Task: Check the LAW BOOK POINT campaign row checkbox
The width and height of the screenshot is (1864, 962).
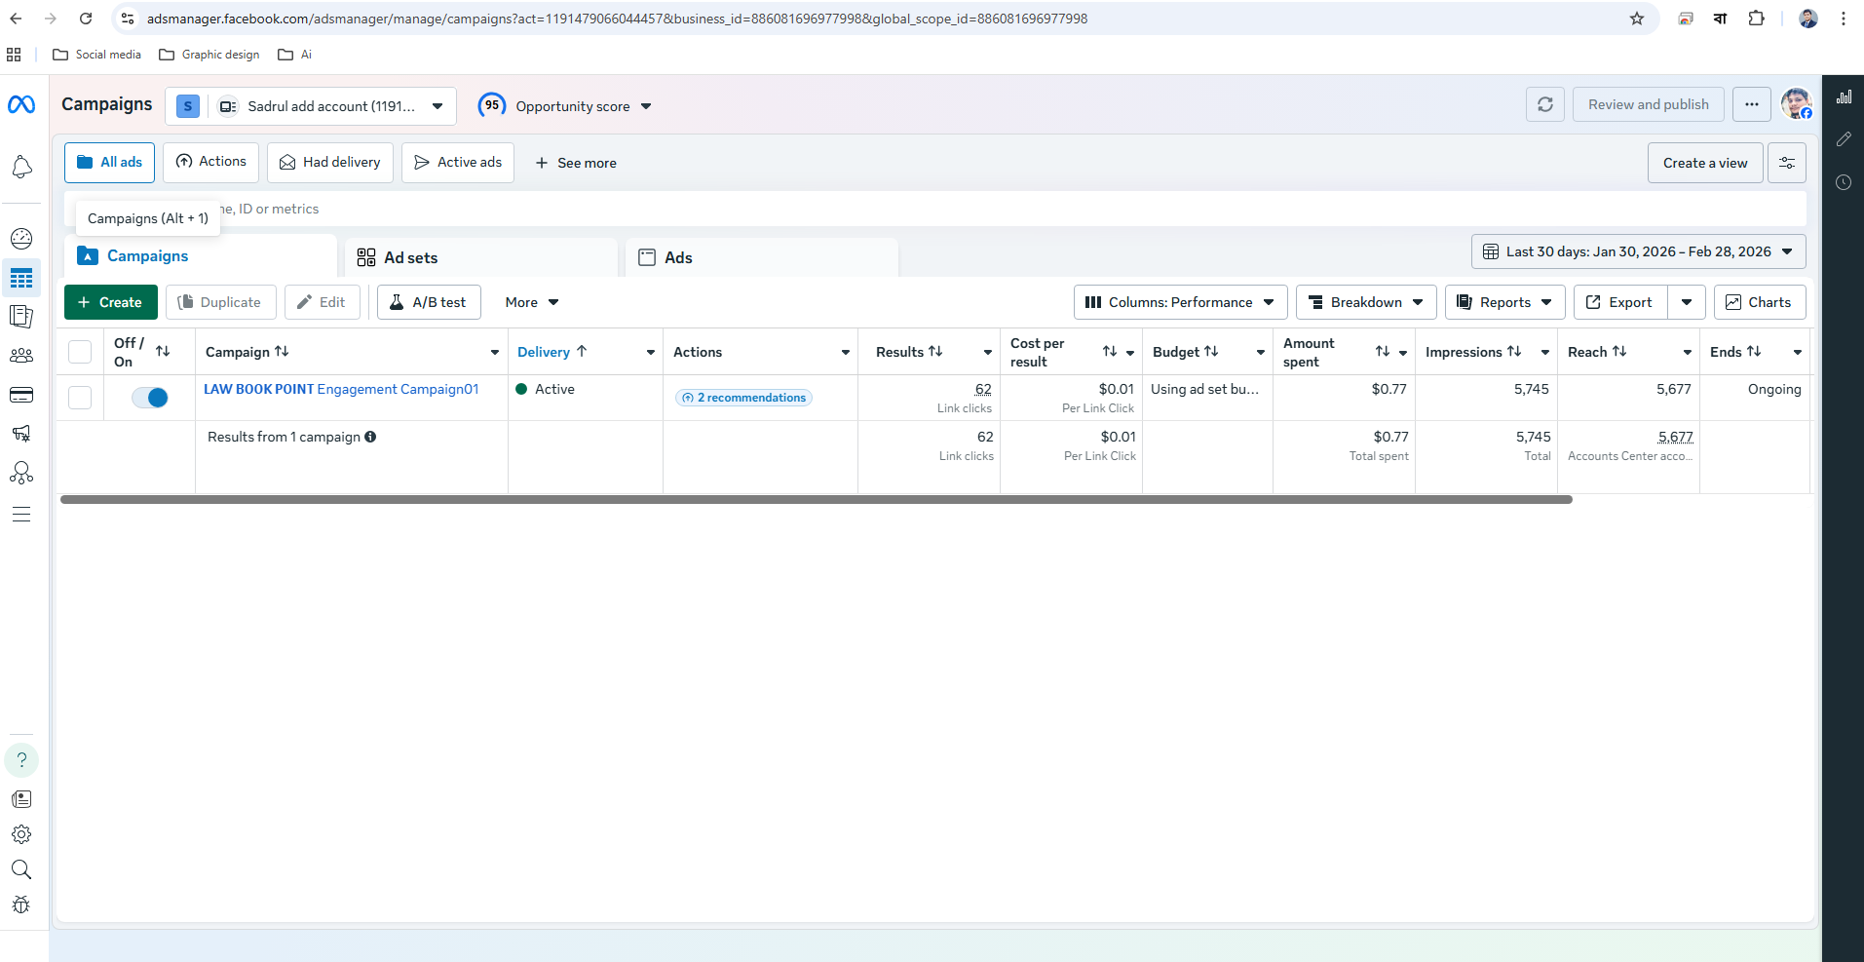Action: pyautogui.click(x=80, y=398)
